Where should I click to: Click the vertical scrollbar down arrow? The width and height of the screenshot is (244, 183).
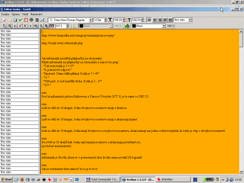pyautogui.click(x=241, y=172)
